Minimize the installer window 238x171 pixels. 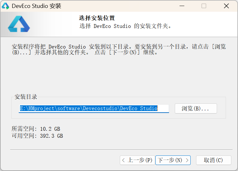coord(182,6)
